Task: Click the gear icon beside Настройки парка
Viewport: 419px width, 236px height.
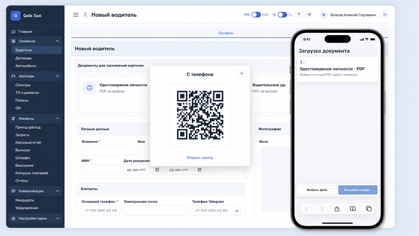Action: point(14,218)
